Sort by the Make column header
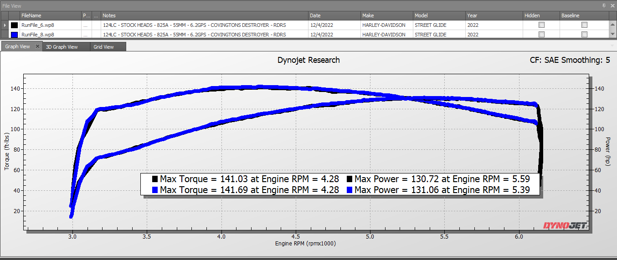The image size is (617, 260). tap(387, 15)
